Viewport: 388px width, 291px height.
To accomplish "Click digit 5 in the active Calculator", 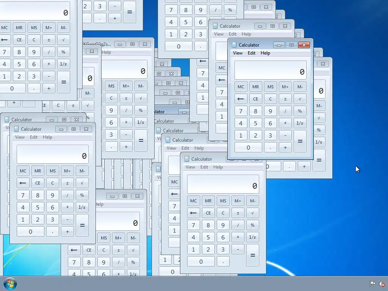I will [x=256, y=123].
